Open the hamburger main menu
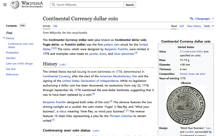The image size is (216, 136). 5,5
